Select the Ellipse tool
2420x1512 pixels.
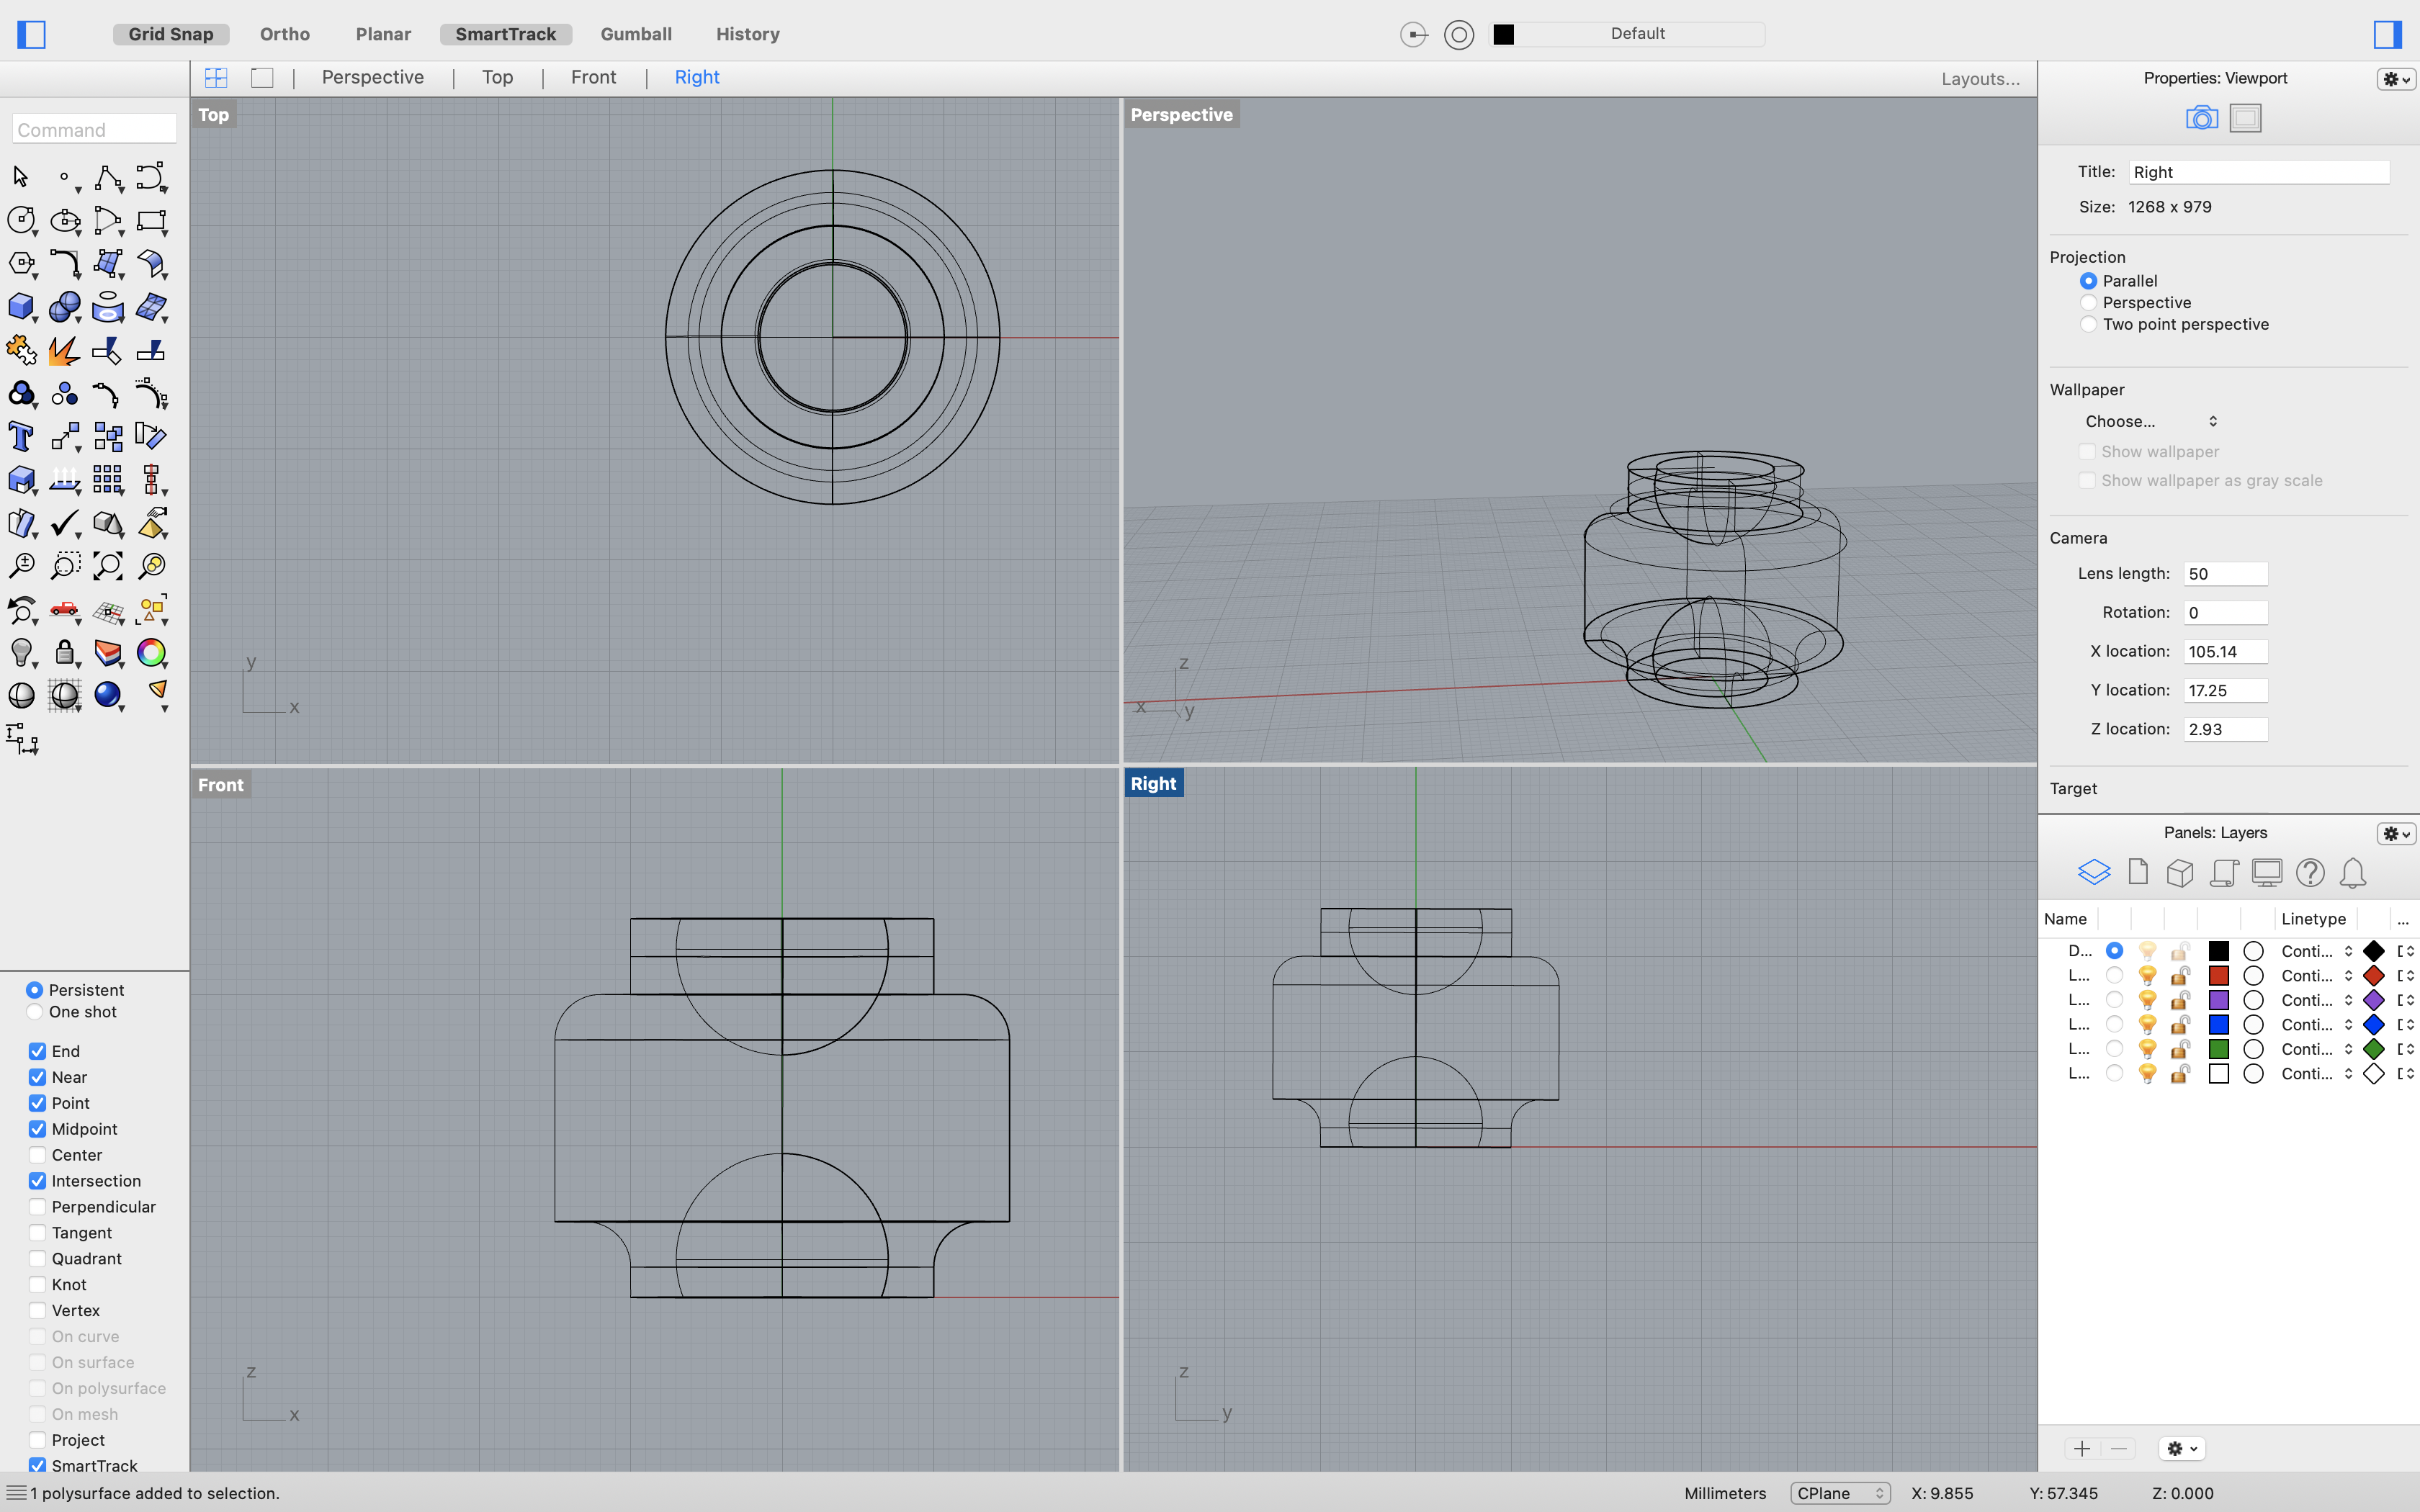(x=65, y=220)
